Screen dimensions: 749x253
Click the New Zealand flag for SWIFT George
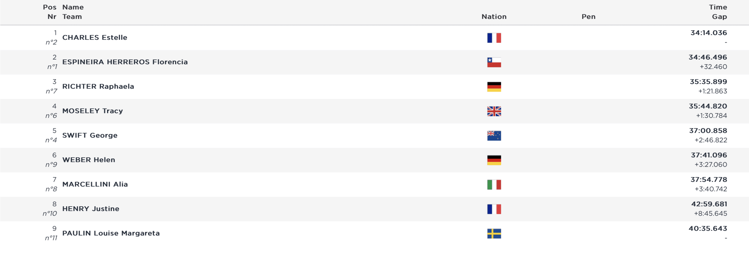(x=494, y=136)
